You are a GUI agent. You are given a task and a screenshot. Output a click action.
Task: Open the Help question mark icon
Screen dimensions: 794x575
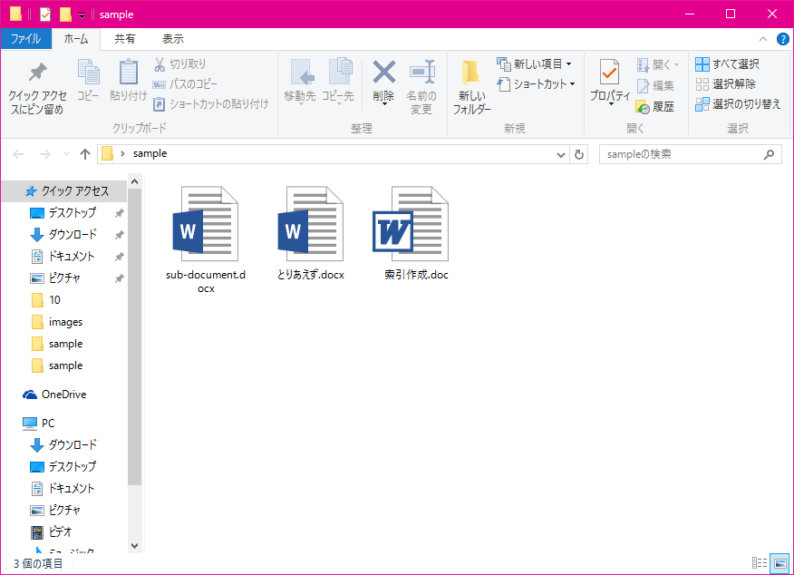[x=783, y=39]
